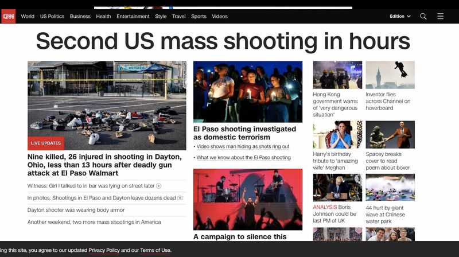The width and height of the screenshot is (459, 257).
Task: Open the World section
Action: pos(28,16)
